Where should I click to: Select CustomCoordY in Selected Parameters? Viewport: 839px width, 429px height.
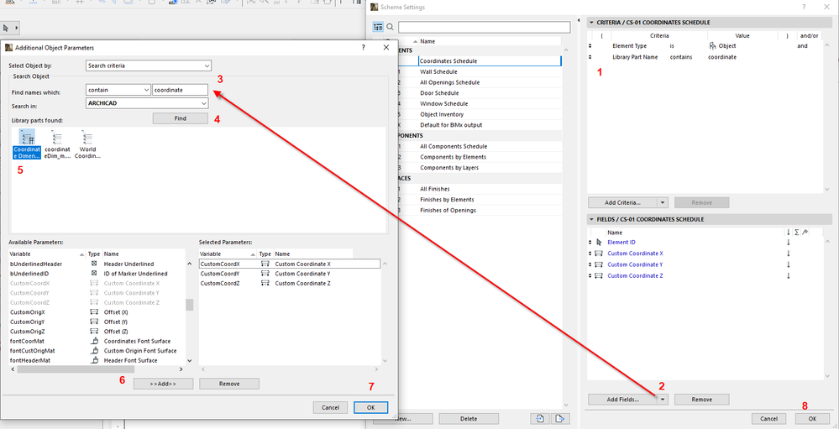(x=290, y=274)
